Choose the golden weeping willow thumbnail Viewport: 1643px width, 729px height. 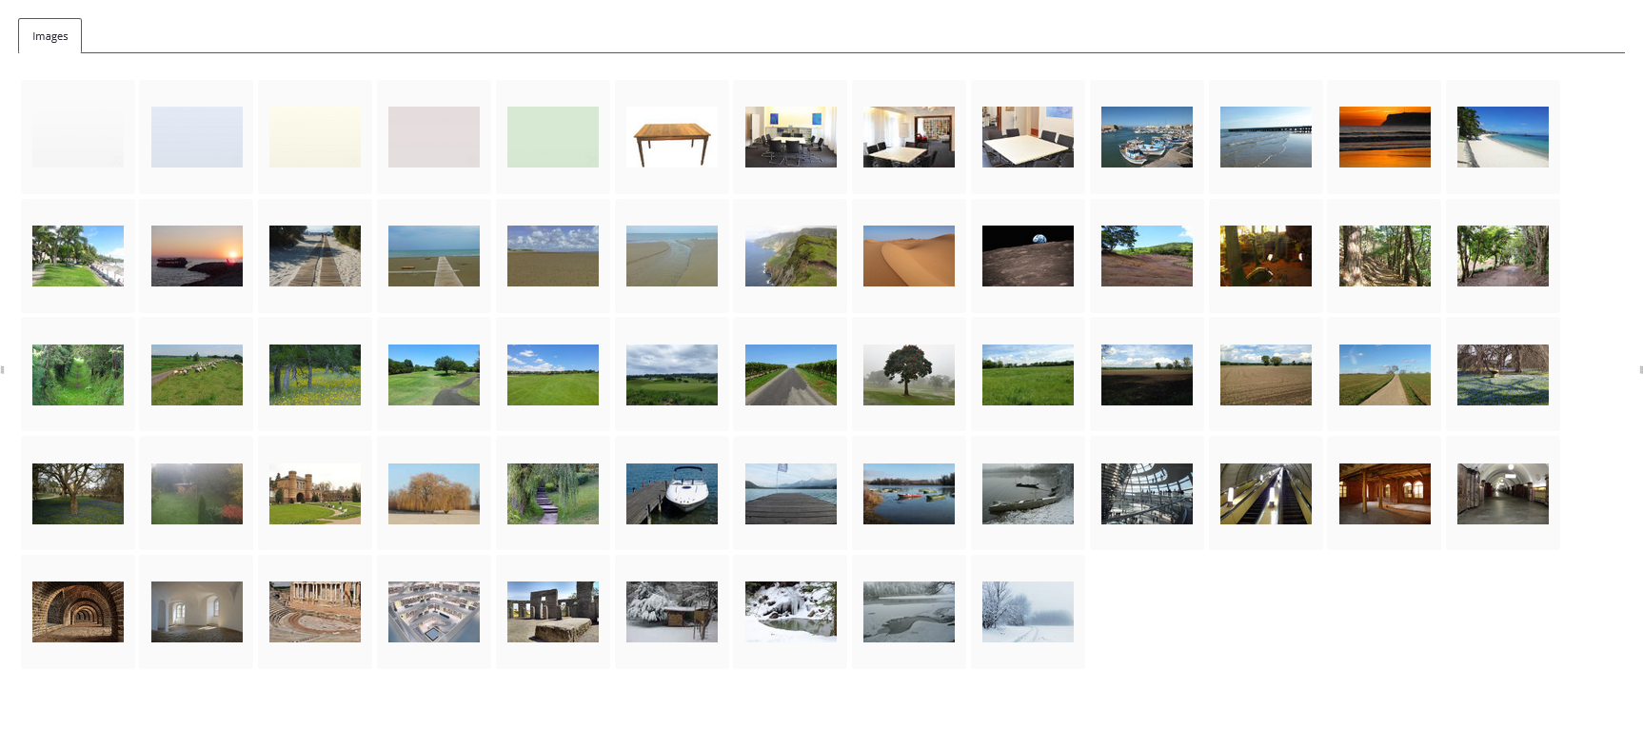pos(434,494)
